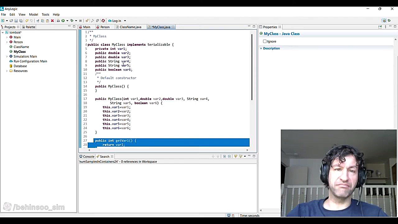Click Collapse All icon in Search view
This screenshot has width=398, height=224.
pos(229,156)
